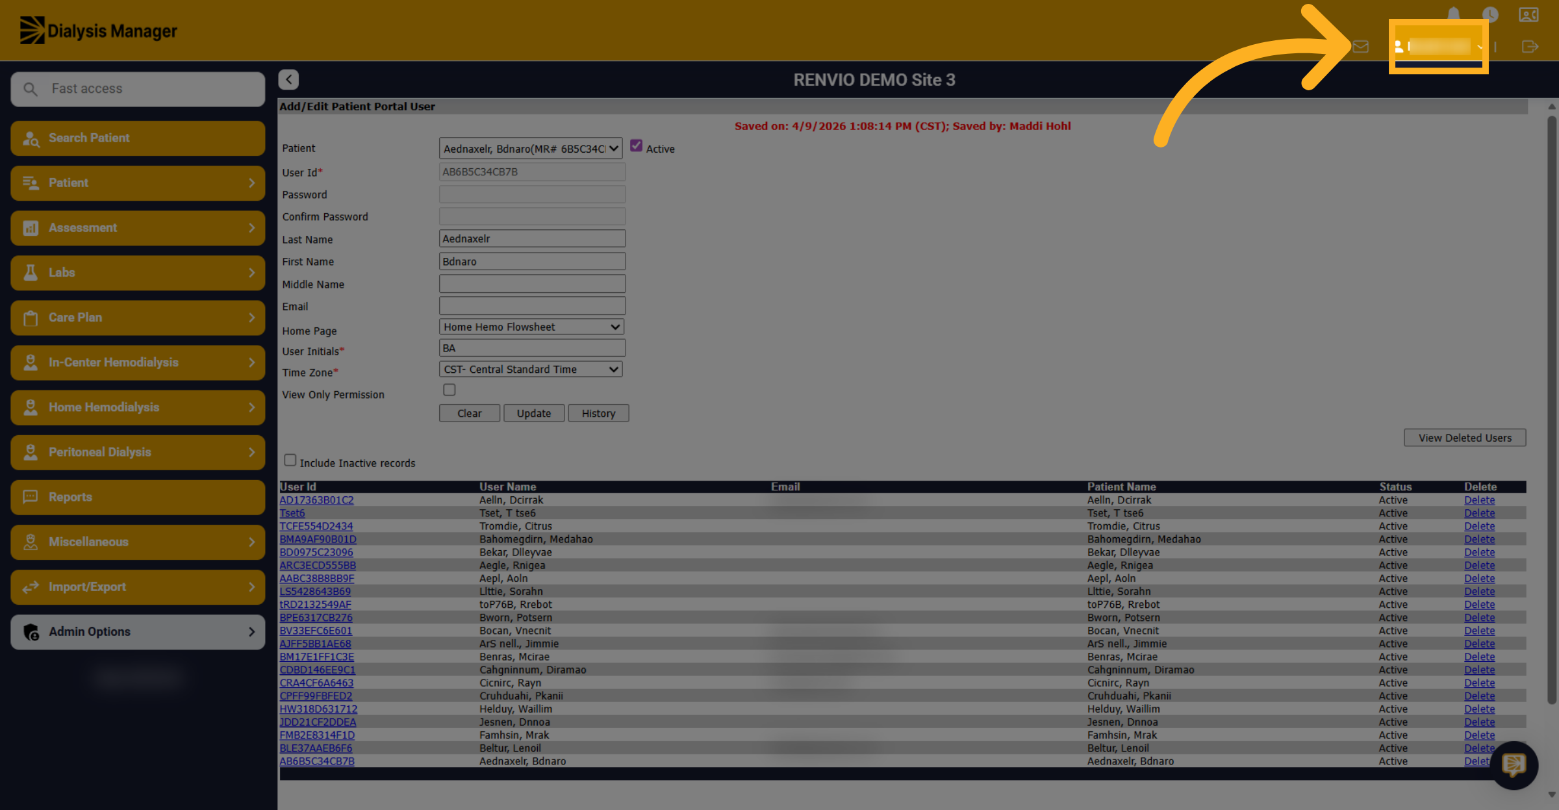Open the contact card icon
This screenshot has width=1559, height=810.
click(1528, 14)
